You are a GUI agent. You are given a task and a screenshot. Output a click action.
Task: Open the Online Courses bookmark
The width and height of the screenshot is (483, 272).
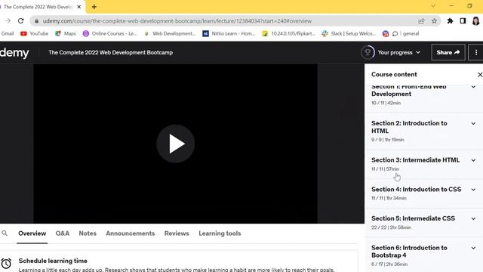tap(110, 33)
